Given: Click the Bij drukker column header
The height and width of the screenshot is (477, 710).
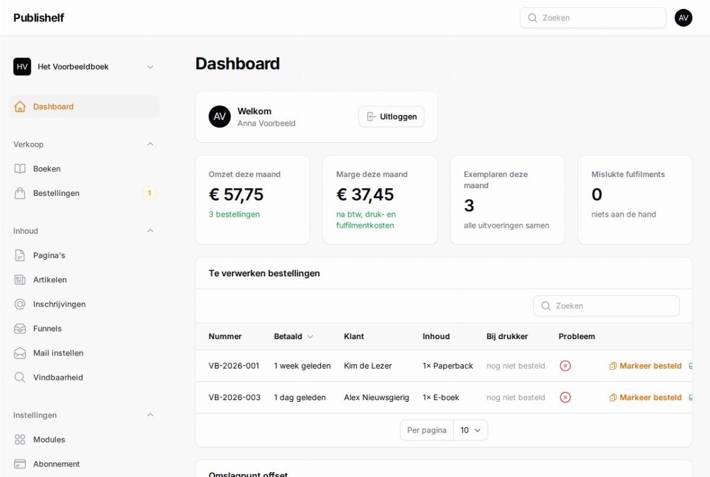Looking at the screenshot, I should click(507, 336).
